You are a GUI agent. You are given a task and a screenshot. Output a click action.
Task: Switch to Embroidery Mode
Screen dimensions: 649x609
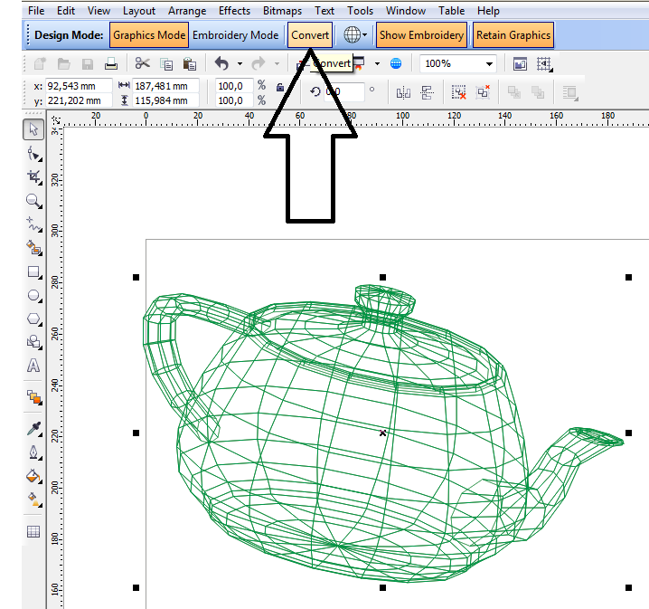click(x=235, y=35)
